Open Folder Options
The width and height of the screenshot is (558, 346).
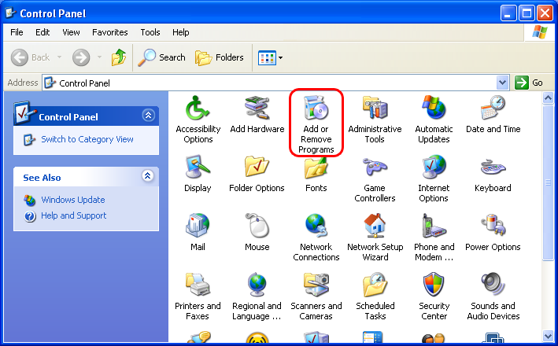point(257,174)
